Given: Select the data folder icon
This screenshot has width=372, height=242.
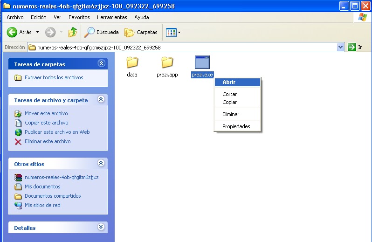Looking at the screenshot, I should [132, 62].
